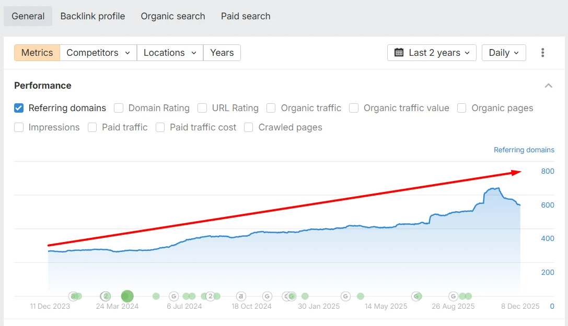568x326 pixels.
Task: Click the '600' y-axis value
Action: [x=547, y=206]
